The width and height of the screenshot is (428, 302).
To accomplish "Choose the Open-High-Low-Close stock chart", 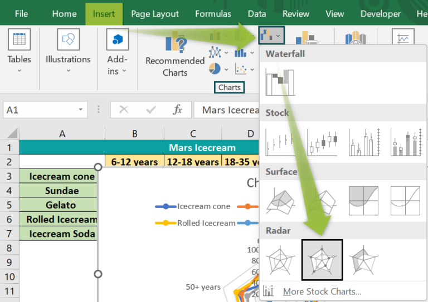I will (x=322, y=142).
